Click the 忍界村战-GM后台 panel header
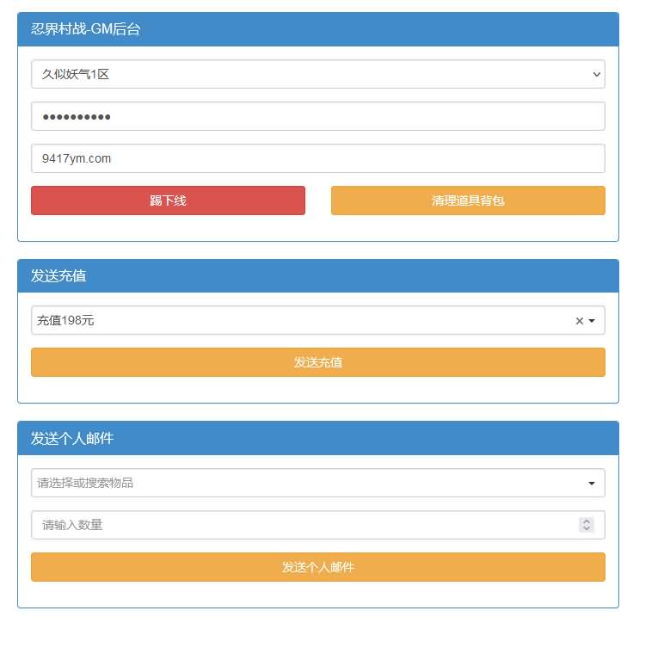This screenshot has height=666, width=664. click(x=317, y=29)
